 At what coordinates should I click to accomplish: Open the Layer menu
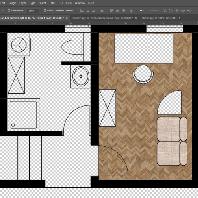[23, 3]
